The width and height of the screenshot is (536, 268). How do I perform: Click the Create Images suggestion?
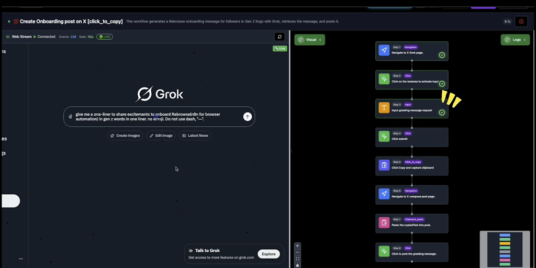125,136
